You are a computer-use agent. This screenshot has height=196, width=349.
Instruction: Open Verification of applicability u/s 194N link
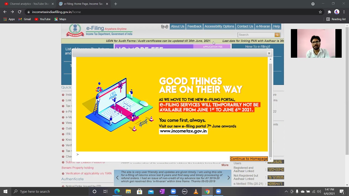(88, 173)
